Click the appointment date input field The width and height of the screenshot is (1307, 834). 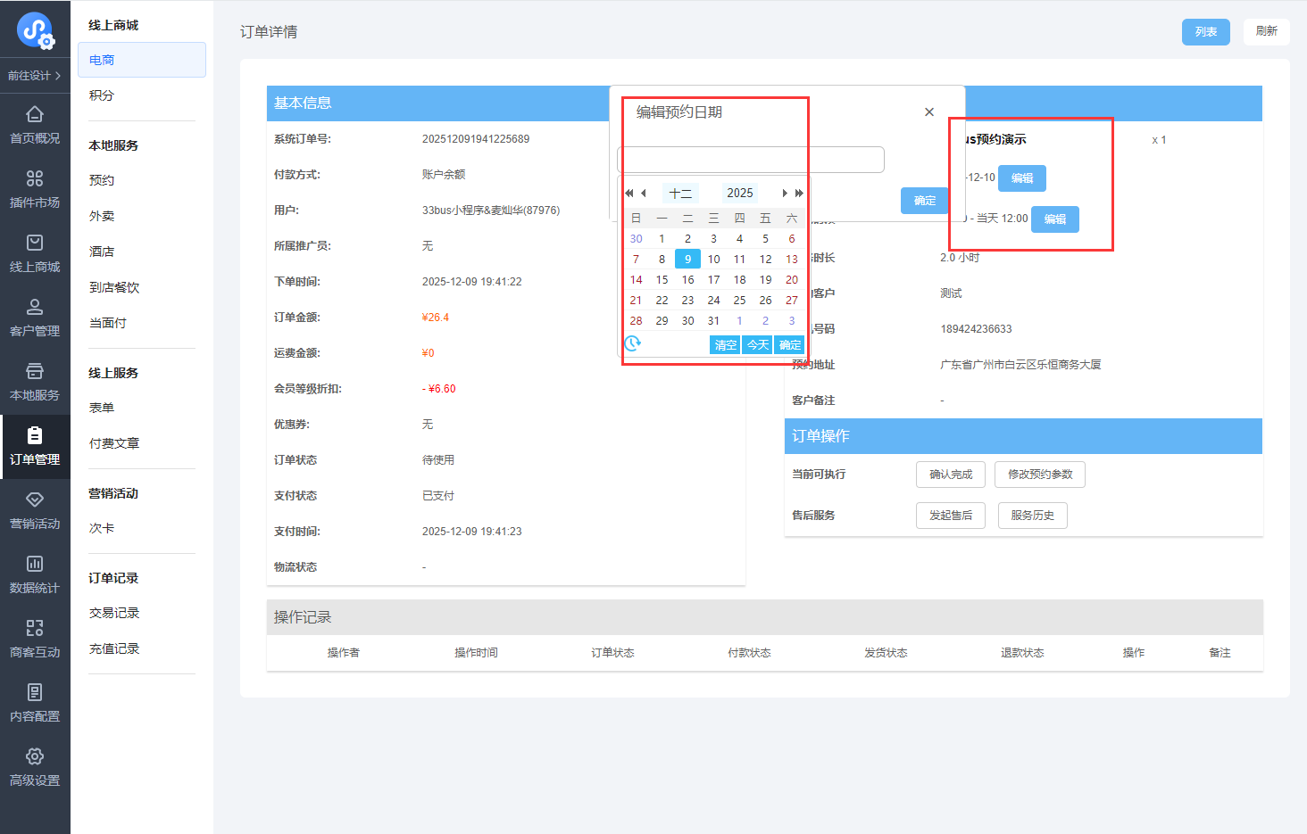click(x=751, y=160)
